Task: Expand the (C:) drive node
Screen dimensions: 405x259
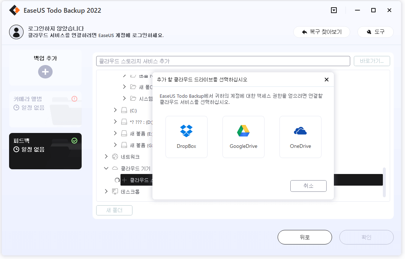Action: pyautogui.click(x=115, y=110)
